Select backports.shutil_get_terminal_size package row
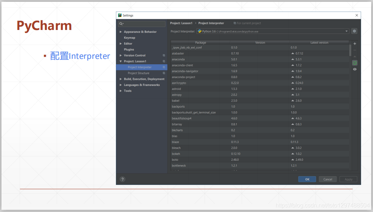Viewport: 373px width, 212px height. [260, 113]
